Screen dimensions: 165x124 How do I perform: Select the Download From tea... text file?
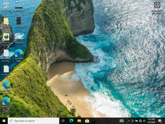[6, 56]
